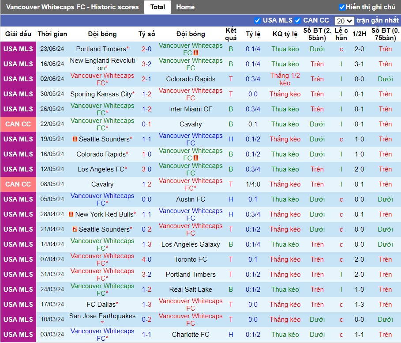Screen dimensions: 401x343
Task: Click red card icon beside Seattle Sounders 19/05/24
Action: pyautogui.click(x=75, y=139)
